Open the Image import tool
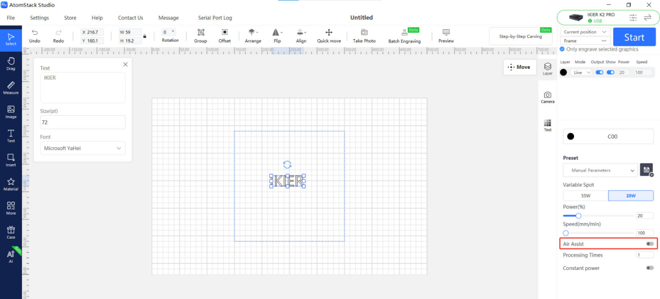 (x=11, y=111)
